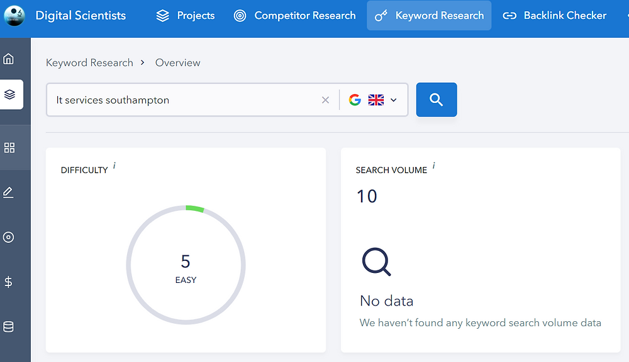Click the pencil edit sidebar icon

[8, 193]
